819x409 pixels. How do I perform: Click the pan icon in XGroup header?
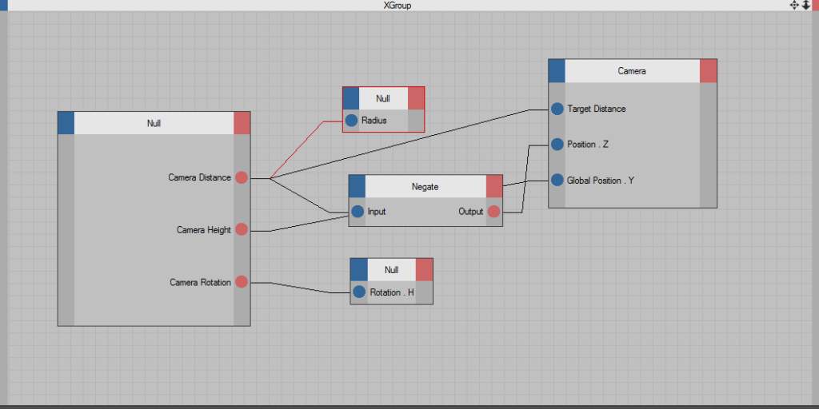794,5
